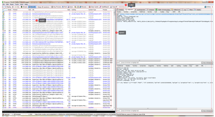
Task: Click the Capturing status bar indicator
Action: point(6,114)
